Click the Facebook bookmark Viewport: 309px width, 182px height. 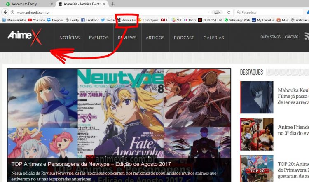(90, 20)
